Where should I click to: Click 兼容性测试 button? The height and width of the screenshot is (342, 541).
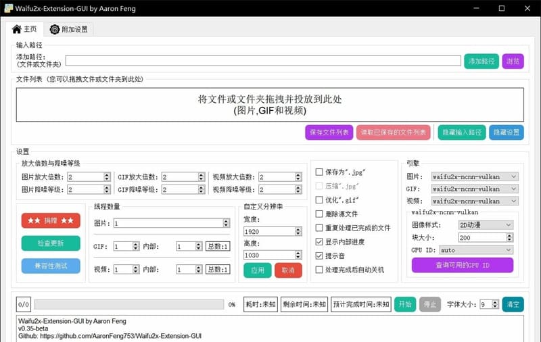click(x=51, y=266)
